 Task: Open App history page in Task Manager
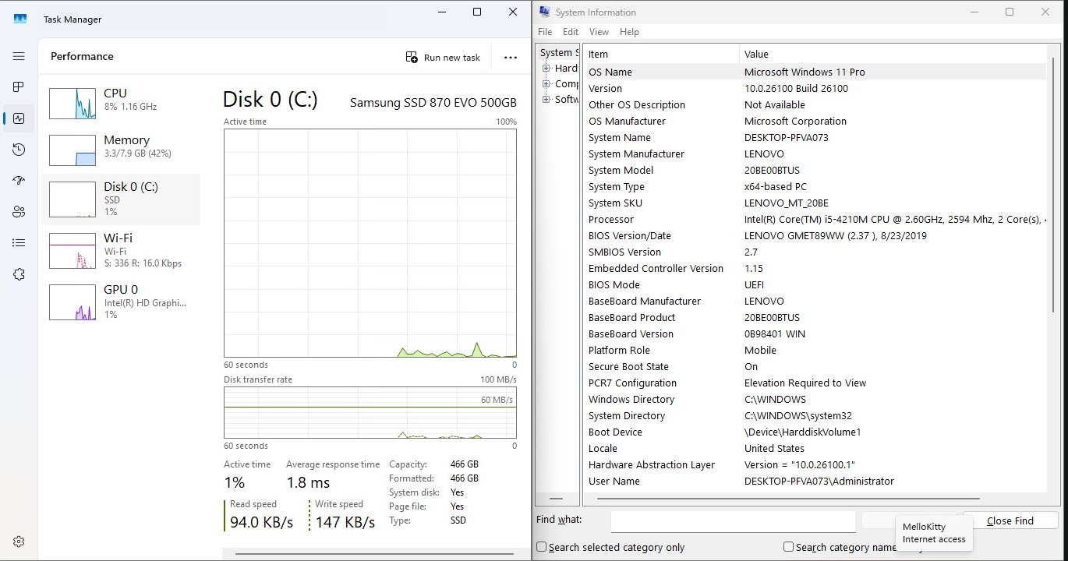point(19,150)
